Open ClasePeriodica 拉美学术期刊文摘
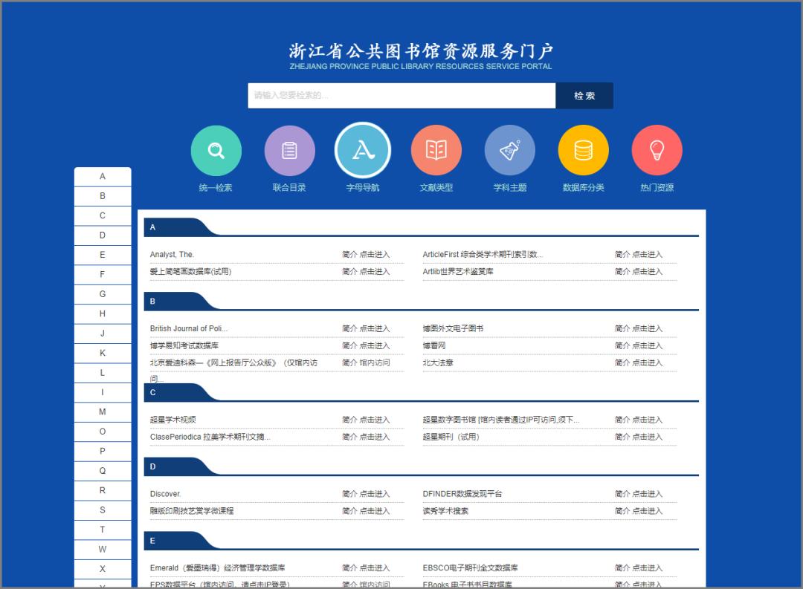The width and height of the screenshot is (803, 589). click(209, 437)
